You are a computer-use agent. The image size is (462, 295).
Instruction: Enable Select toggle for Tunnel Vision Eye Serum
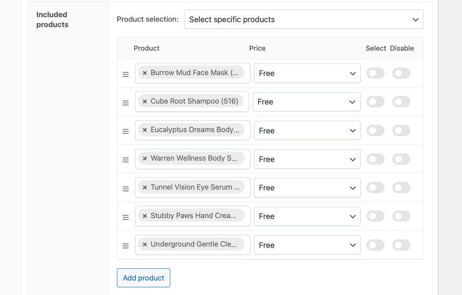[375, 187]
